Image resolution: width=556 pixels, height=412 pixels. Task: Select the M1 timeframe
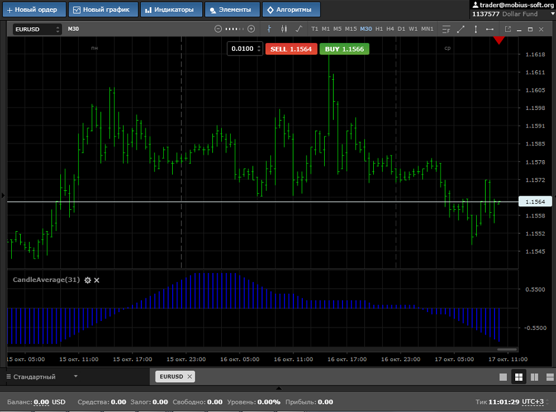click(x=325, y=29)
